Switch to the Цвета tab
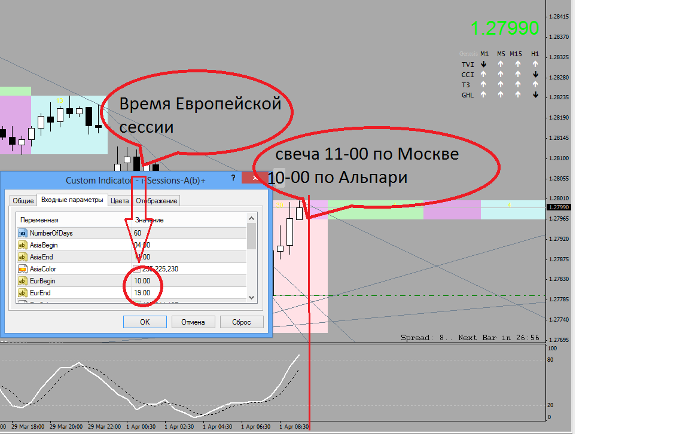This screenshot has height=434, width=689. click(x=120, y=201)
